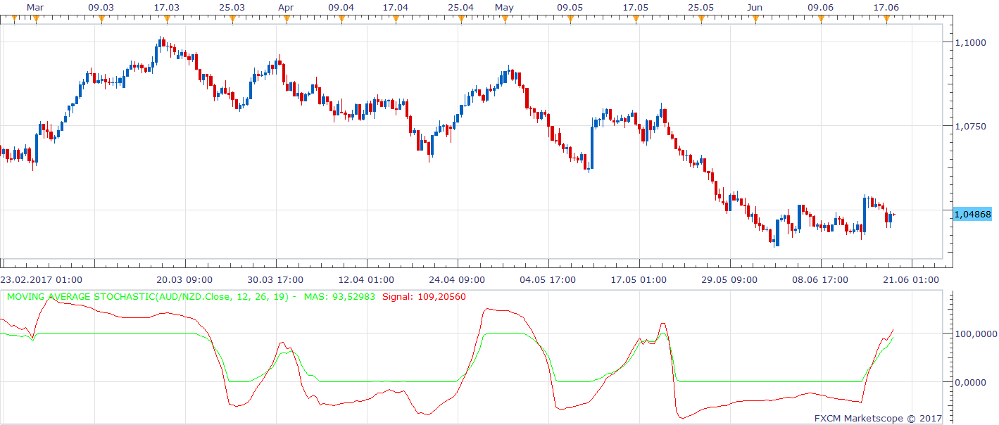
Task: Click the 24.04 09:00 time label
Action: [458, 279]
